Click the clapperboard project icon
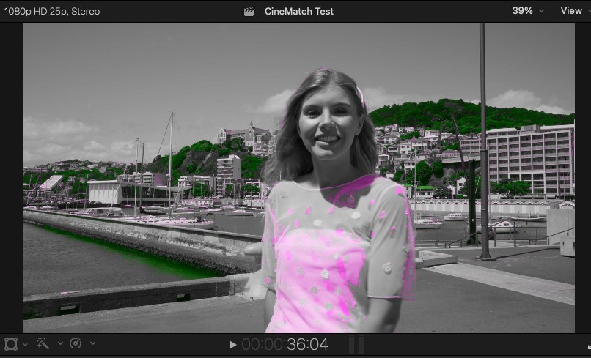The height and width of the screenshot is (358, 591). tap(249, 12)
